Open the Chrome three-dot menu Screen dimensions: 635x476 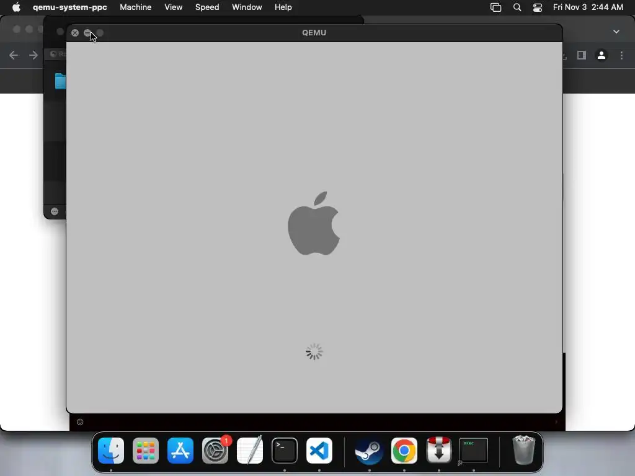(621, 55)
